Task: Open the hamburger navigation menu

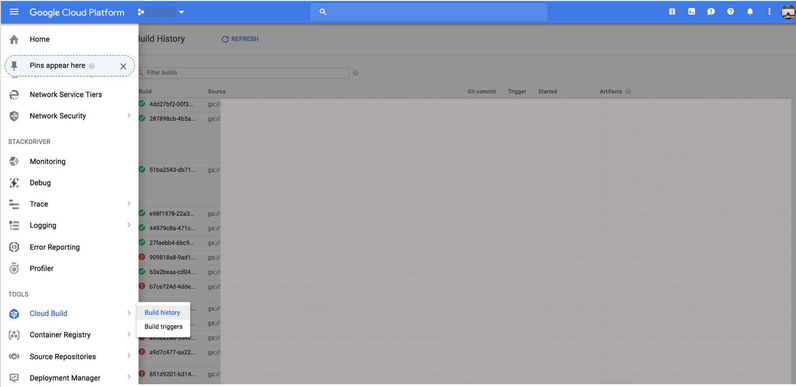Action: coord(14,12)
